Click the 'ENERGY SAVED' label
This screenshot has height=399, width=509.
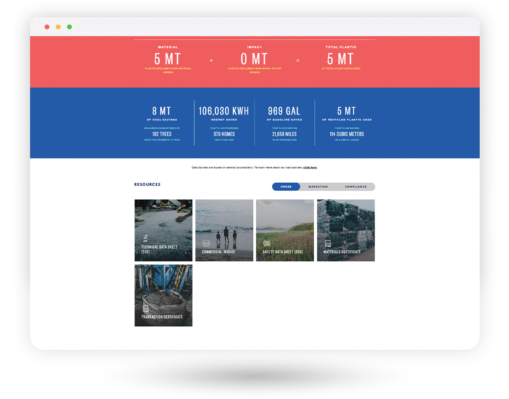tap(224, 120)
